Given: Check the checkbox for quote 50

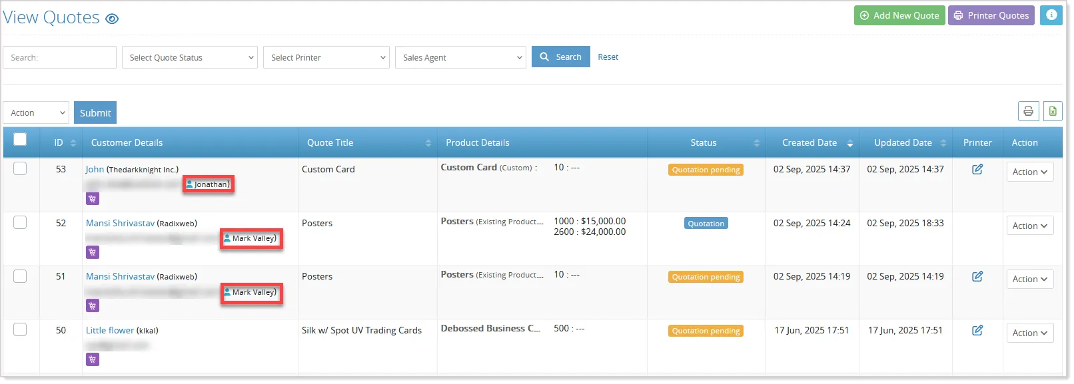Looking at the screenshot, I should [20, 329].
